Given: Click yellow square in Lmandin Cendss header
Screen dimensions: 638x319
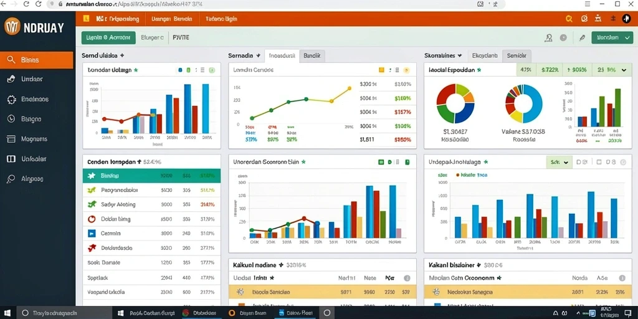Looking at the screenshot, I should (x=382, y=70).
